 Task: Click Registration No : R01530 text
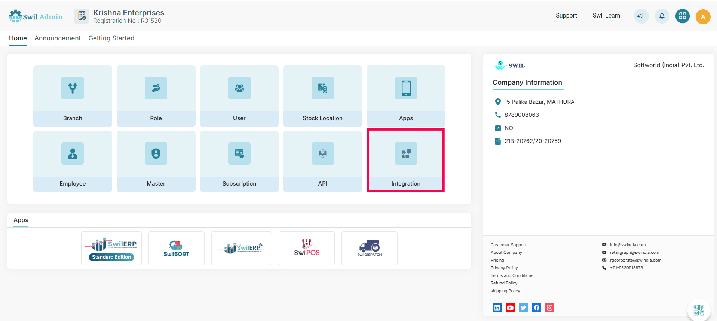(x=127, y=21)
